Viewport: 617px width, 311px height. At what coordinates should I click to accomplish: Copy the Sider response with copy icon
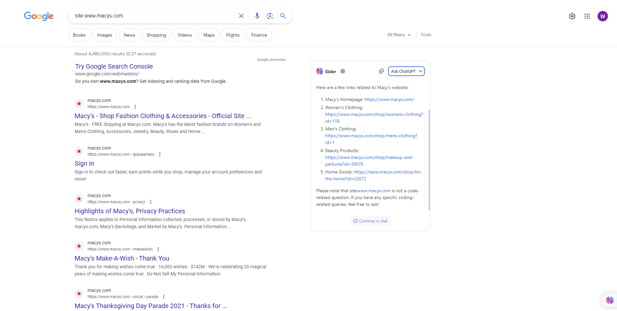point(381,71)
